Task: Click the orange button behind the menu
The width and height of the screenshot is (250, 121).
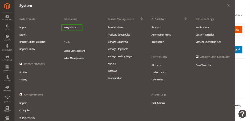Action: [x=239, y=29]
